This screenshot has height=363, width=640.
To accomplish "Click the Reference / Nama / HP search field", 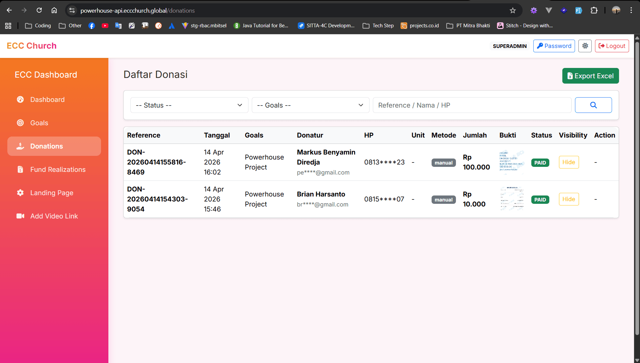I will 472,105.
